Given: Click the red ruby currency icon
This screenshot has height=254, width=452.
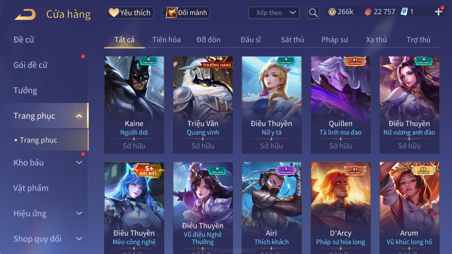Looking at the screenshot, I should (x=368, y=12).
